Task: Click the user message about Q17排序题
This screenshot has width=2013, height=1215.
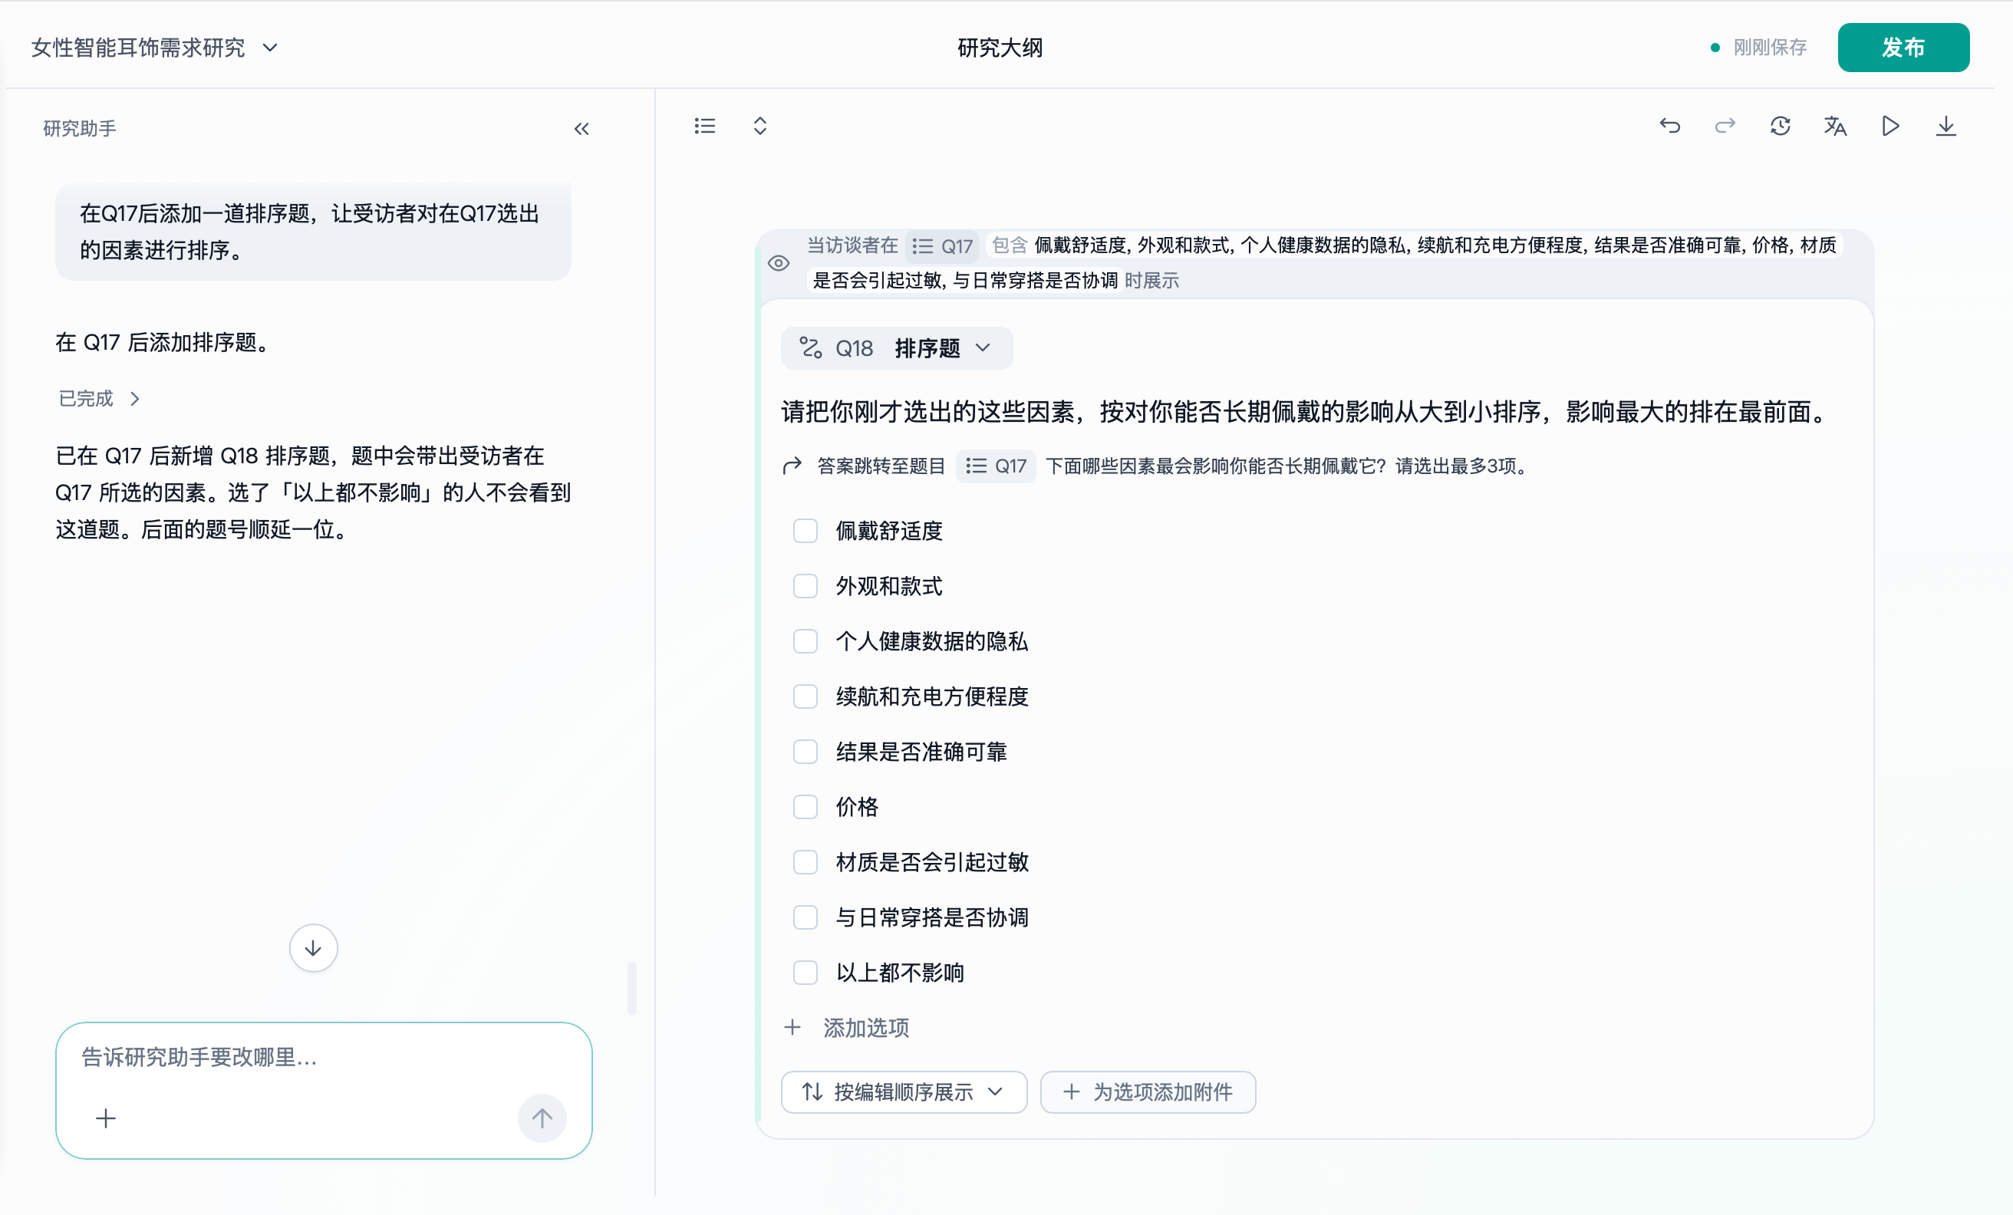Action: (x=313, y=232)
